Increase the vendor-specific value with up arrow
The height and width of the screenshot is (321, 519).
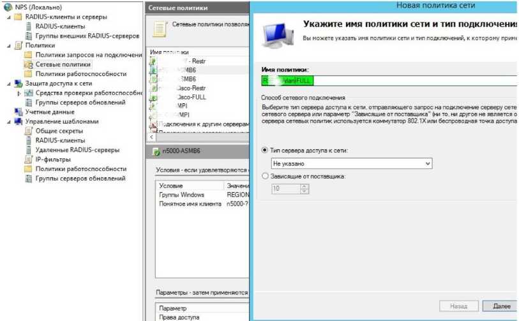[304, 186]
